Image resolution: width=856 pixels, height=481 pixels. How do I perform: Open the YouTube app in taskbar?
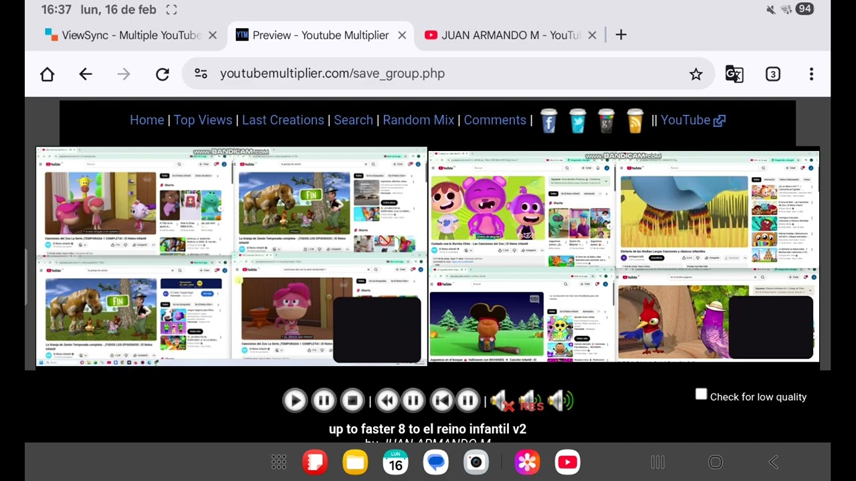coord(567,462)
